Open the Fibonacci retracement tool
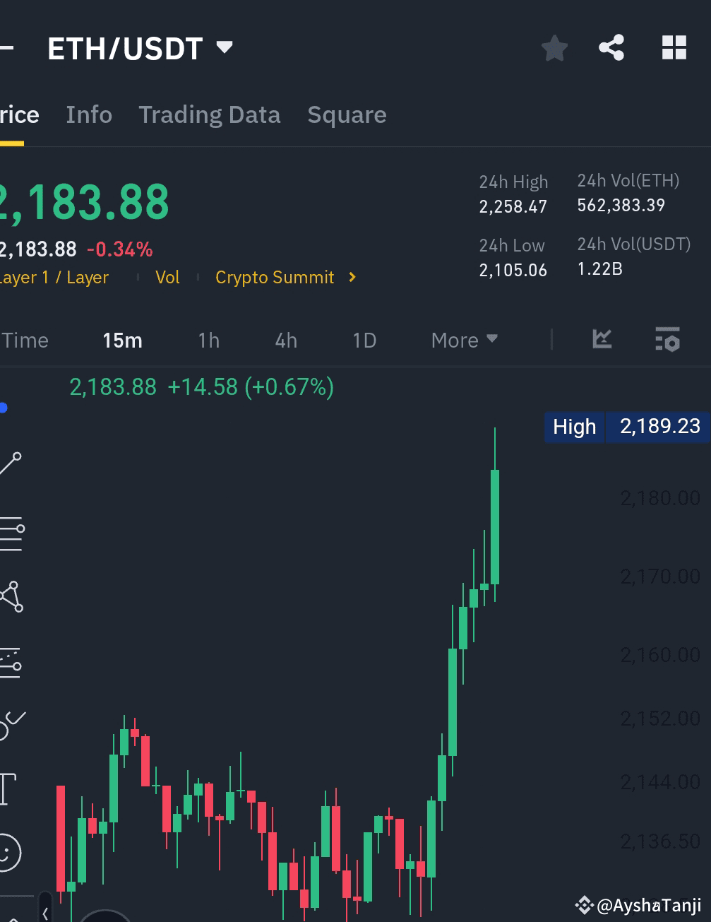The height and width of the screenshot is (922, 711). click(x=11, y=532)
